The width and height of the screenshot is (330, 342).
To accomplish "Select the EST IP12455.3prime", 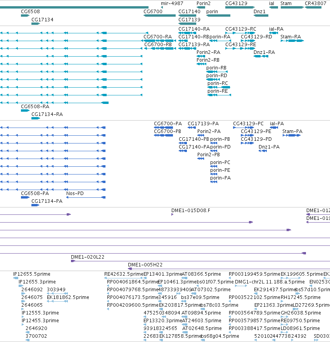I will 40,321.
